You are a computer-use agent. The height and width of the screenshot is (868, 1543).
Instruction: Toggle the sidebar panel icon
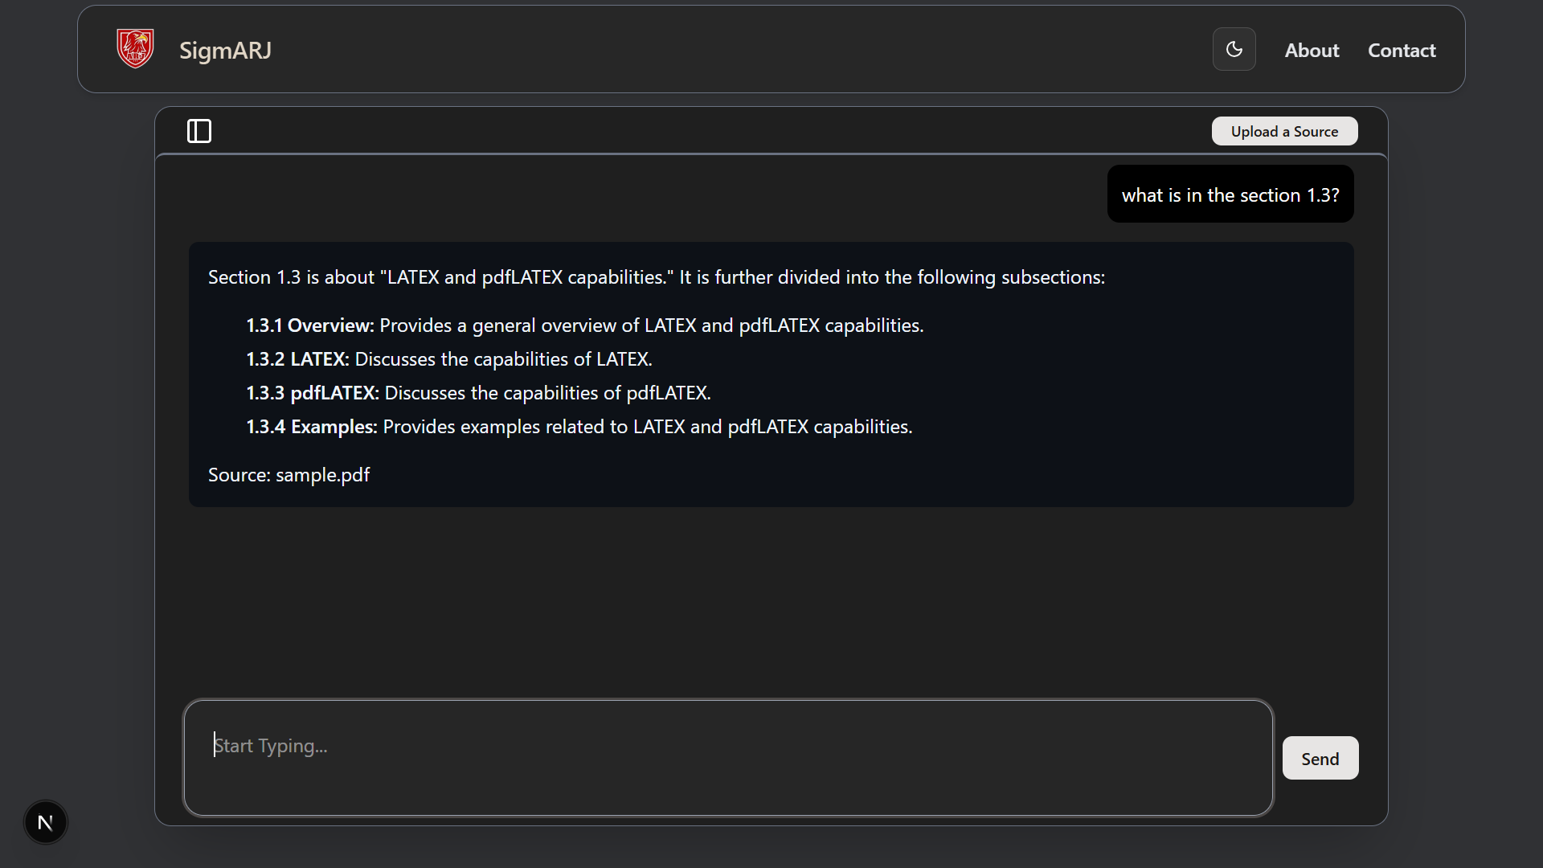pos(198,130)
